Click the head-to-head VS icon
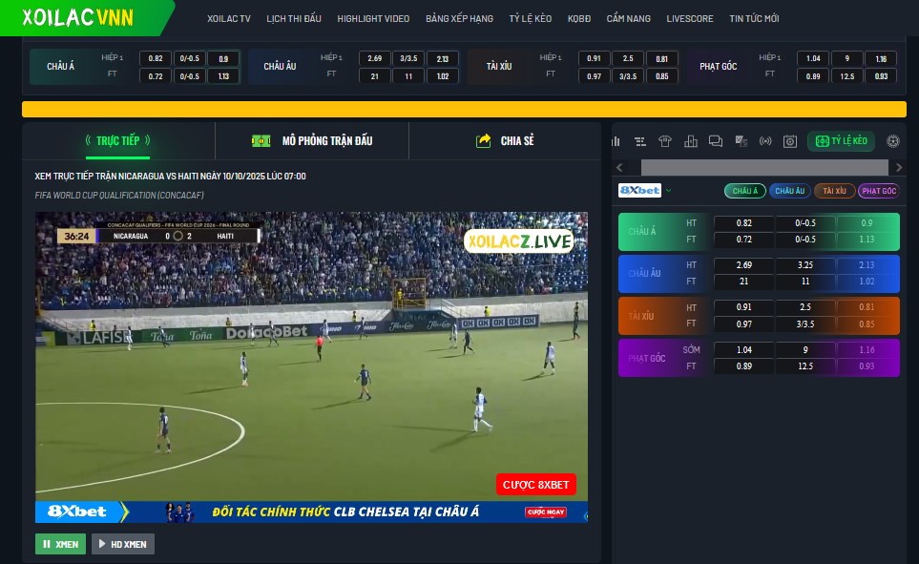The height and width of the screenshot is (564, 919). tap(741, 141)
